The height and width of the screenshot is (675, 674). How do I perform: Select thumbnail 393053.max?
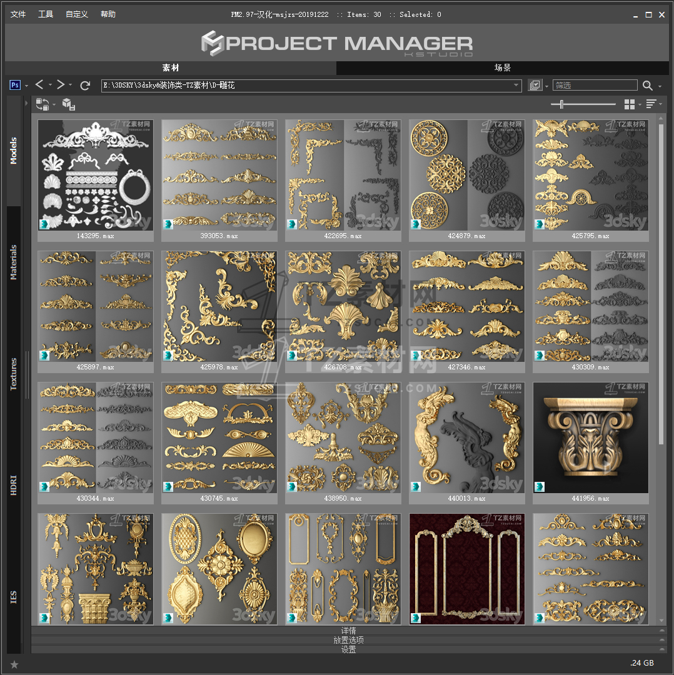coord(219,180)
